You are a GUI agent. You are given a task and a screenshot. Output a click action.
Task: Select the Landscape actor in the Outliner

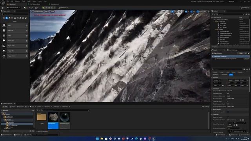223,23
